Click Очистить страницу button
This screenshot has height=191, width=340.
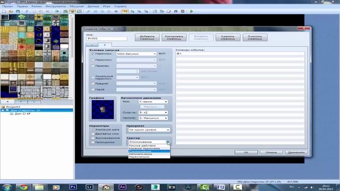255,38
